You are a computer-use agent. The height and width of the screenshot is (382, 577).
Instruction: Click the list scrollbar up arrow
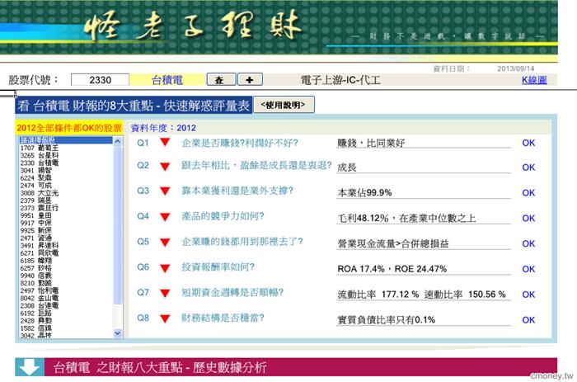118,141
